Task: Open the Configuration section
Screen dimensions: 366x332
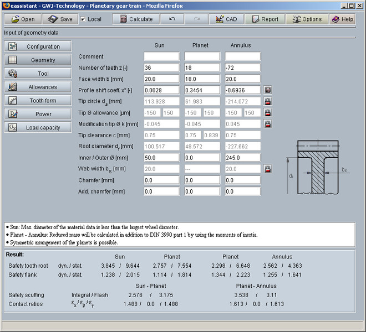Action: (38, 46)
